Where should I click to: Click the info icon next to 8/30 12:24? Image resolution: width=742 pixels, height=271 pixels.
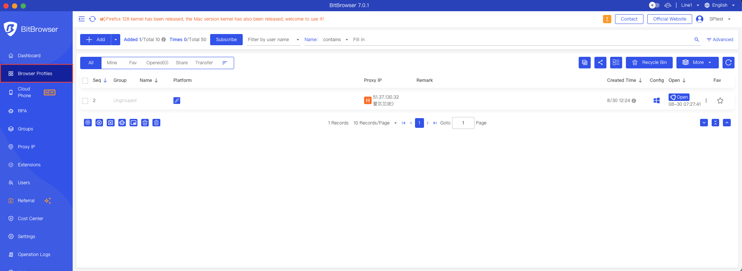[634, 101]
